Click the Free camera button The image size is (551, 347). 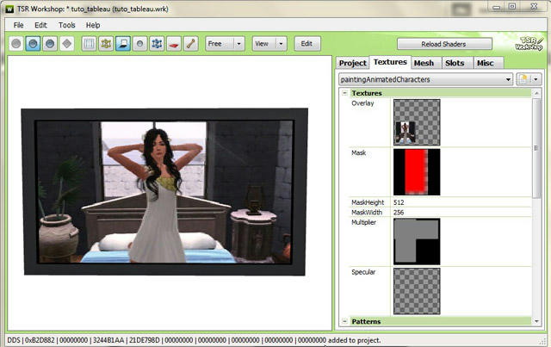pos(220,44)
